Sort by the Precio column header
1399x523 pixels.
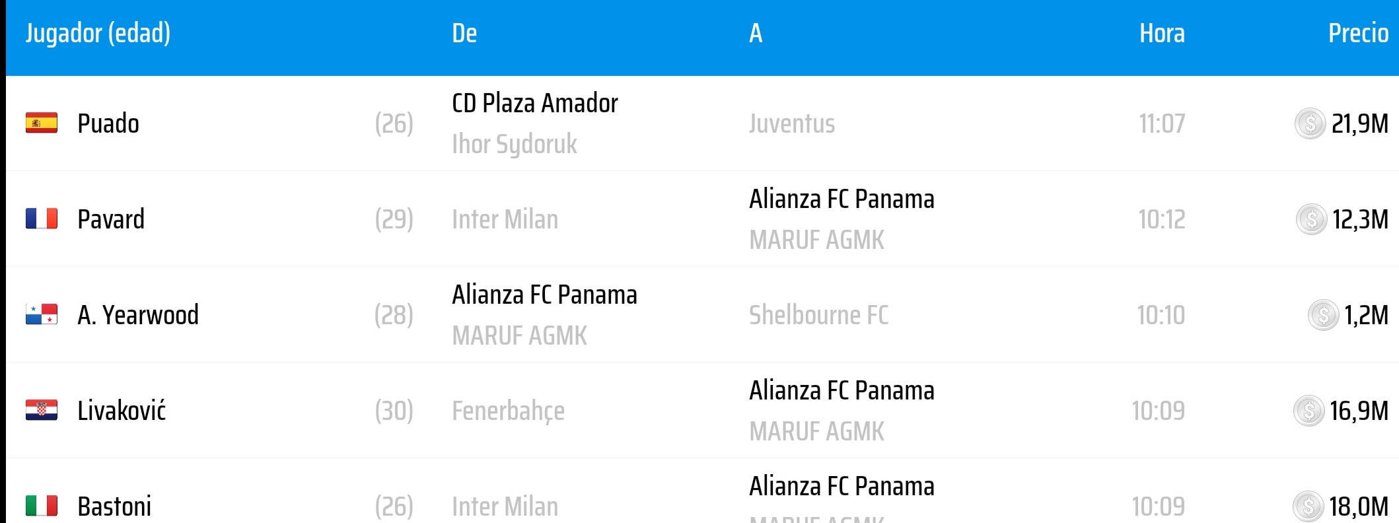(1358, 33)
